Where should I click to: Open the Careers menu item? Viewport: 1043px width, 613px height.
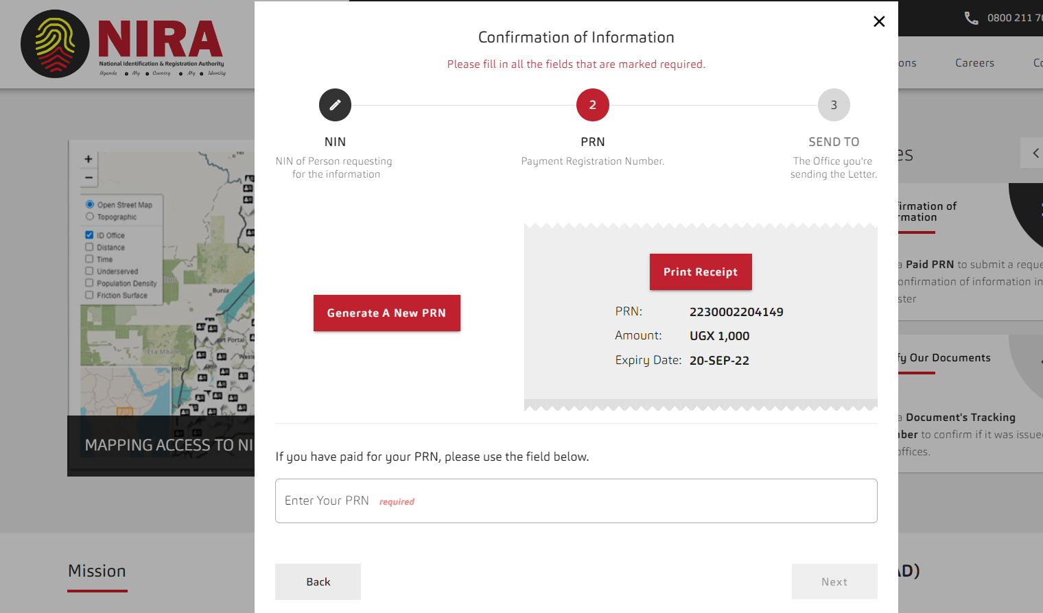tap(974, 62)
